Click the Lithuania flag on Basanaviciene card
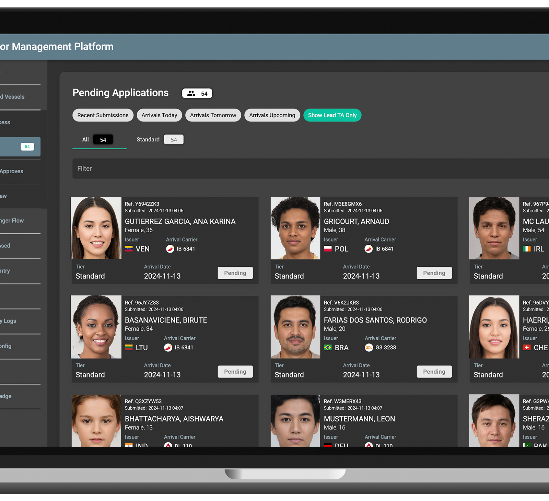The width and height of the screenshot is (549, 501). (x=129, y=348)
